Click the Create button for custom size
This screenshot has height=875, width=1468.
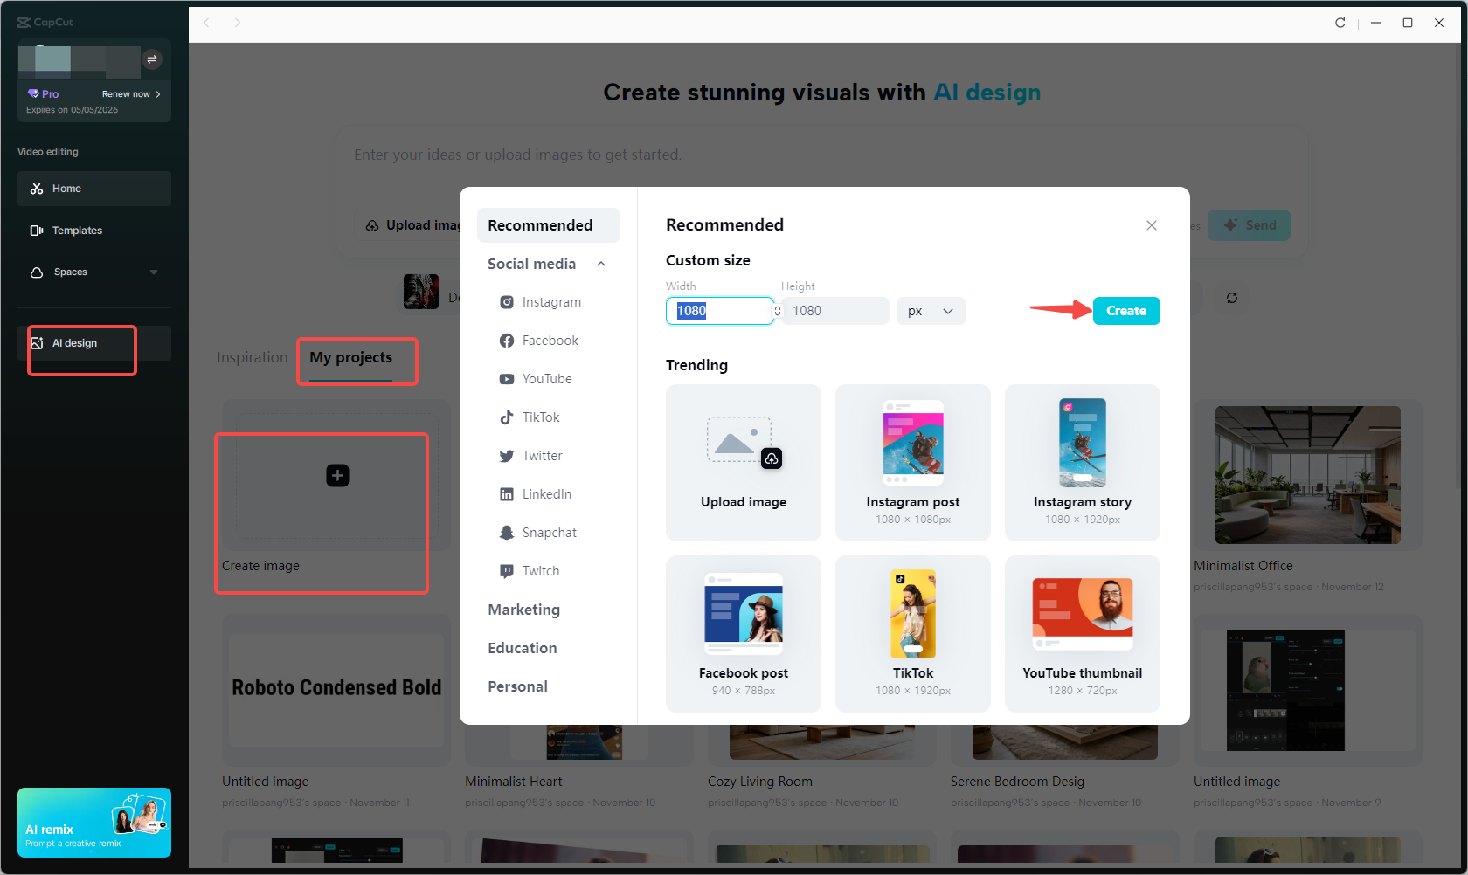pyautogui.click(x=1125, y=310)
